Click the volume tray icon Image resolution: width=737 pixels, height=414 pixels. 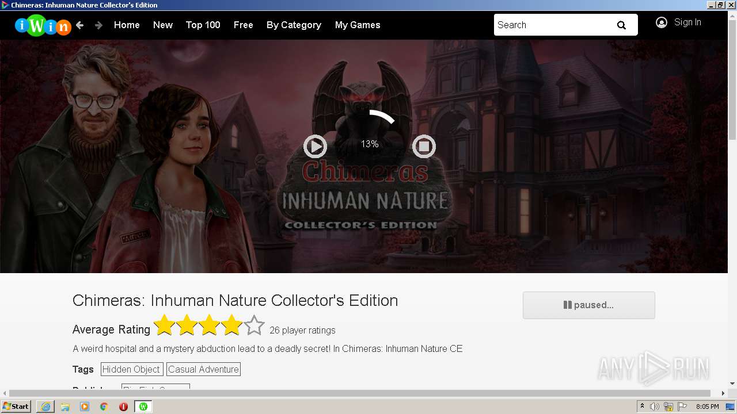655,407
